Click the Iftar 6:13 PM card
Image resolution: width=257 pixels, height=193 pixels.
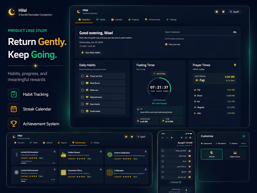tap(171, 120)
